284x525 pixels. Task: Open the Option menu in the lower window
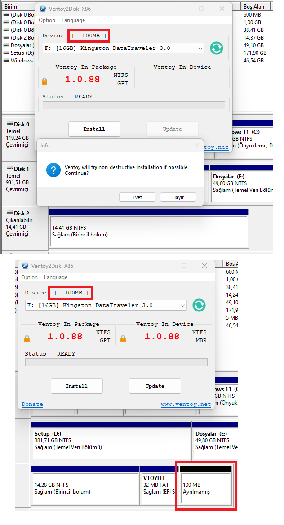pos(30,277)
